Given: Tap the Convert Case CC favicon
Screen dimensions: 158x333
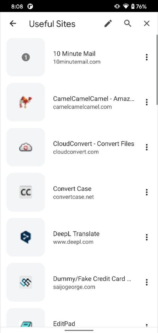Looking at the screenshot, I should point(26,192).
